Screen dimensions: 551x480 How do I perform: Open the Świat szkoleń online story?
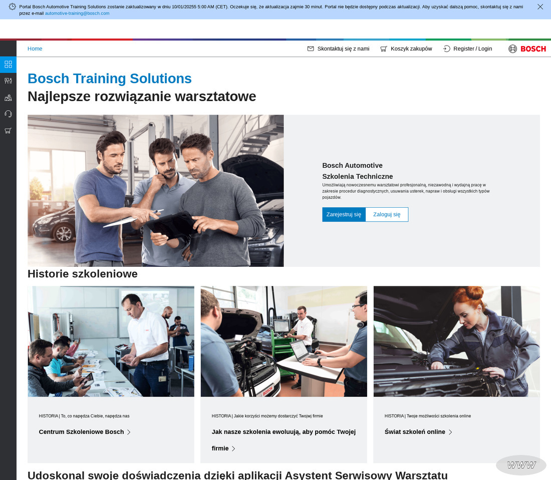click(x=415, y=432)
